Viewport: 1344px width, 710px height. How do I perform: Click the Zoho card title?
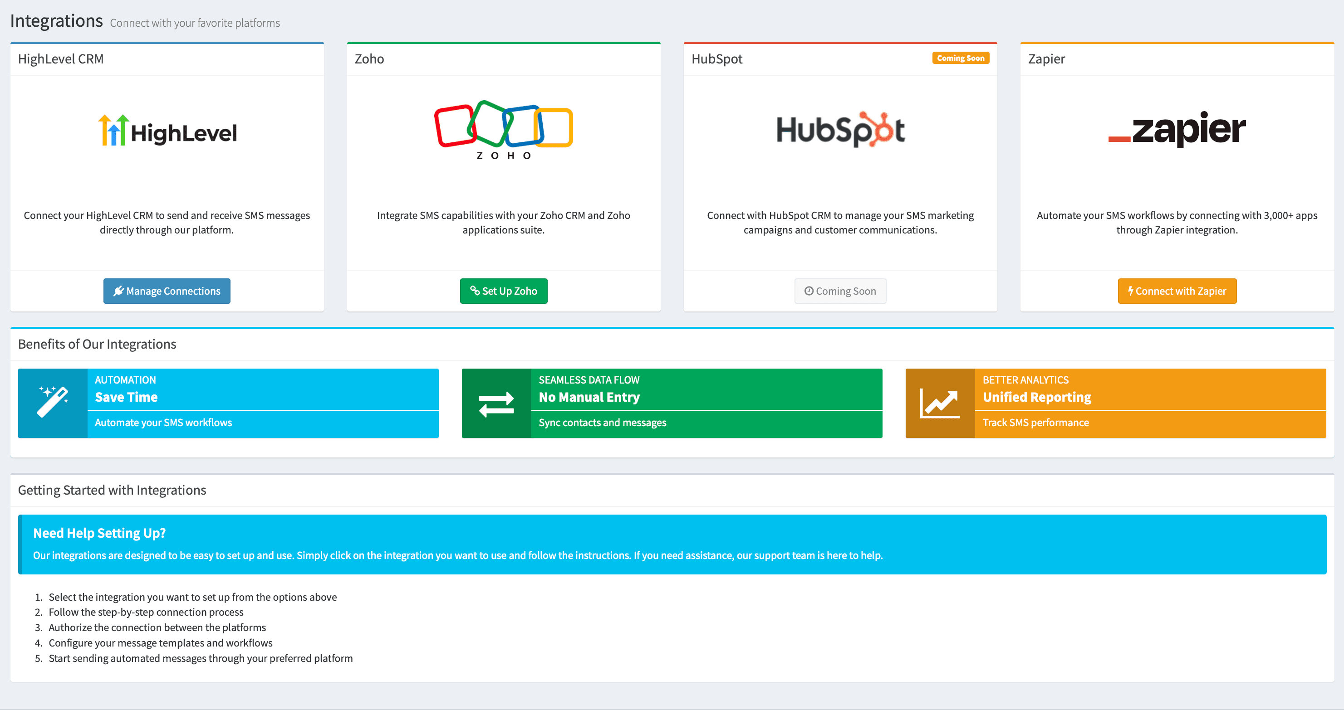(369, 59)
